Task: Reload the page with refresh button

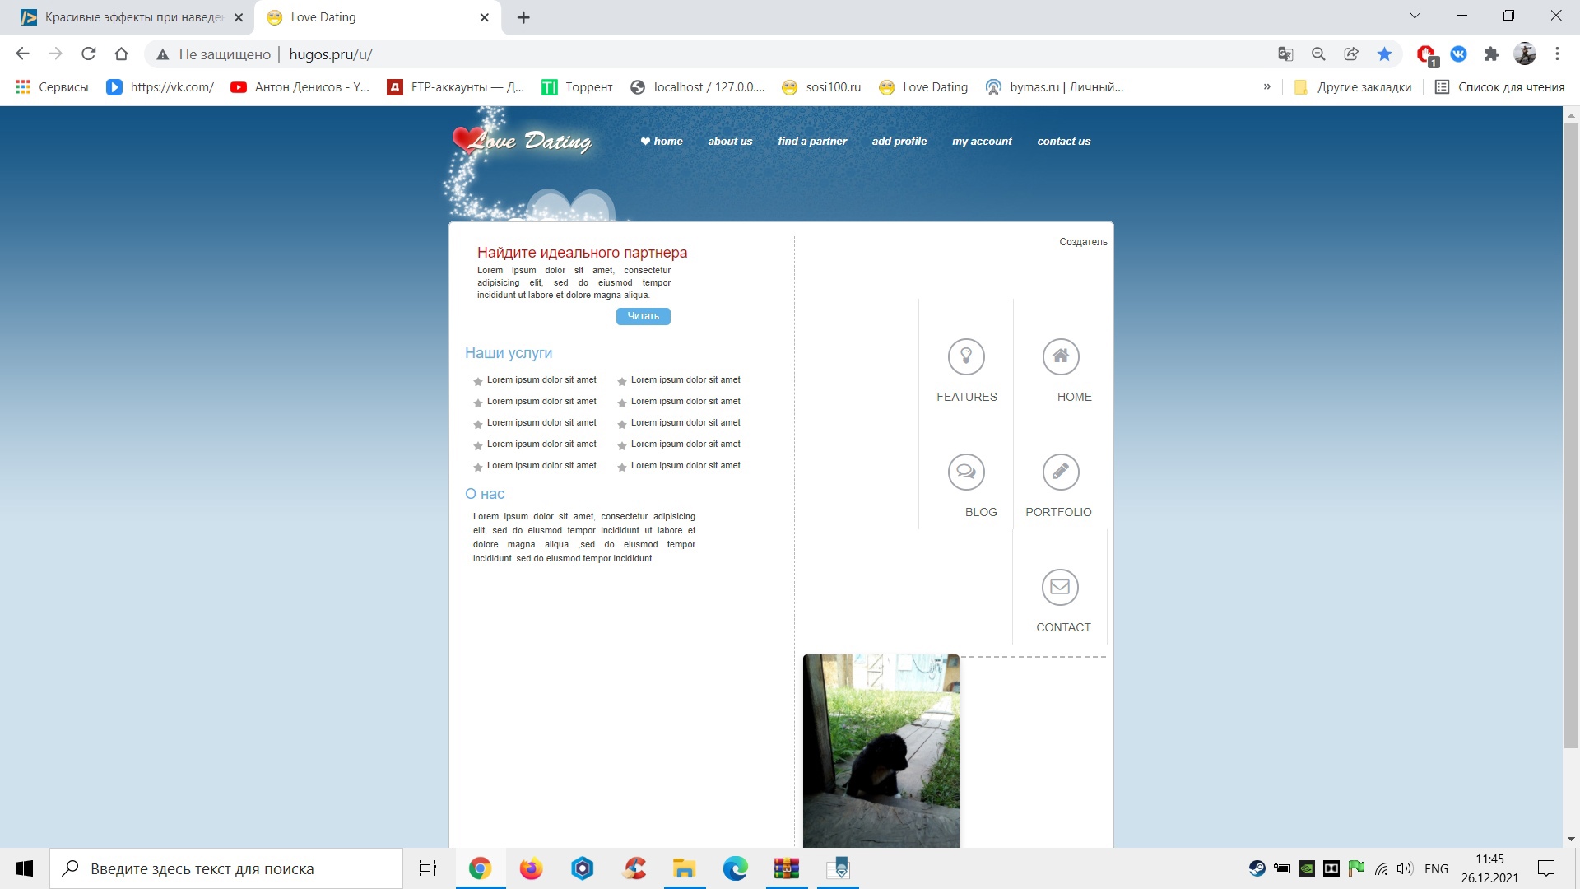Action: tap(88, 54)
